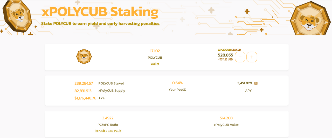The height and width of the screenshot is (138, 332).
Task: Click the 0.64% Your Pool% value
Action: click(x=177, y=83)
